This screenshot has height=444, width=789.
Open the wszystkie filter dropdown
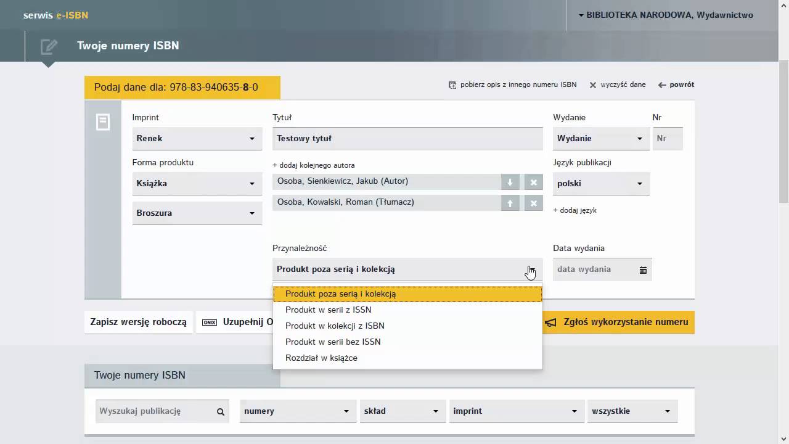coord(632,411)
